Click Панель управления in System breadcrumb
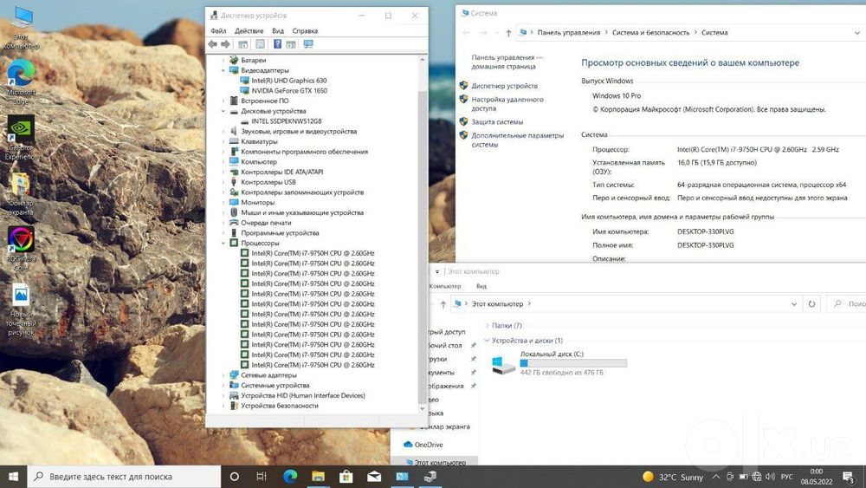This screenshot has height=488, width=866. [x=568, y=33]
